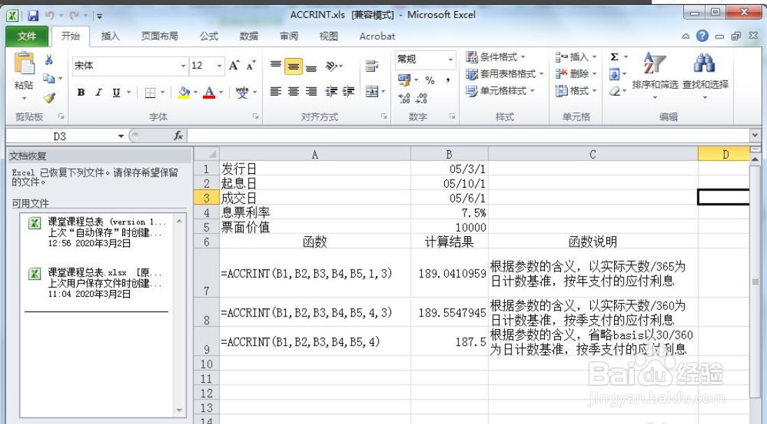Toggle Underline formatting
Viewport: 767px width, 424px height.
pyautogui.click(x=117, y=92)
